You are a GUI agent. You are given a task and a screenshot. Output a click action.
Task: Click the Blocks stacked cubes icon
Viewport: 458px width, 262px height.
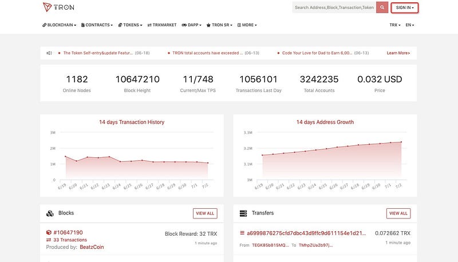(x=50, y=213)
